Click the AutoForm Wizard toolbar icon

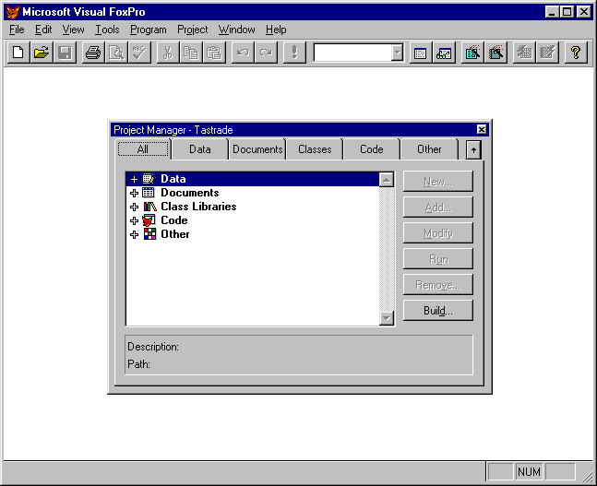click(x=524, y=53)
